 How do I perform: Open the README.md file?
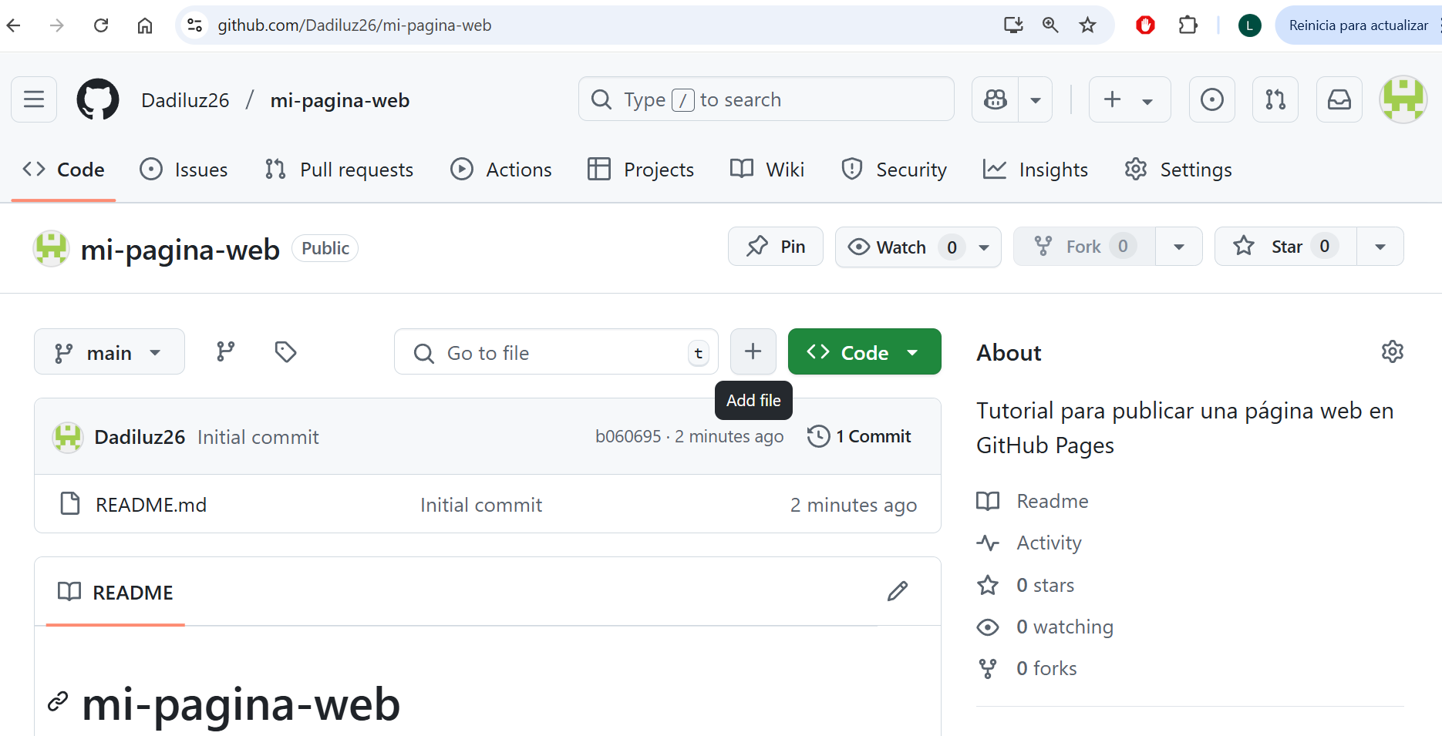151,505
